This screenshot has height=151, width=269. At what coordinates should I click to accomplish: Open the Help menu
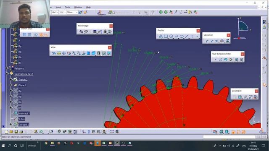[x=88, y=7]
